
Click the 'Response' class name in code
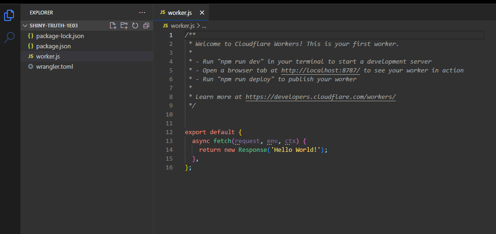coord(253,149)
